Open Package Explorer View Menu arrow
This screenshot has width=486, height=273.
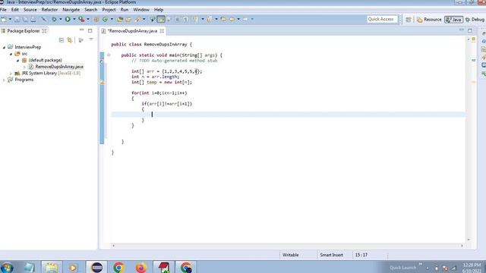tap(91, 39)
